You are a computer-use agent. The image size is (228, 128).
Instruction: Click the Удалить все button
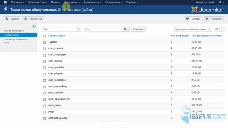point(33,19)
